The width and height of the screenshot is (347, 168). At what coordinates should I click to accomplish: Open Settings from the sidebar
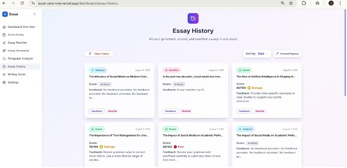click(x=20, y=82)
